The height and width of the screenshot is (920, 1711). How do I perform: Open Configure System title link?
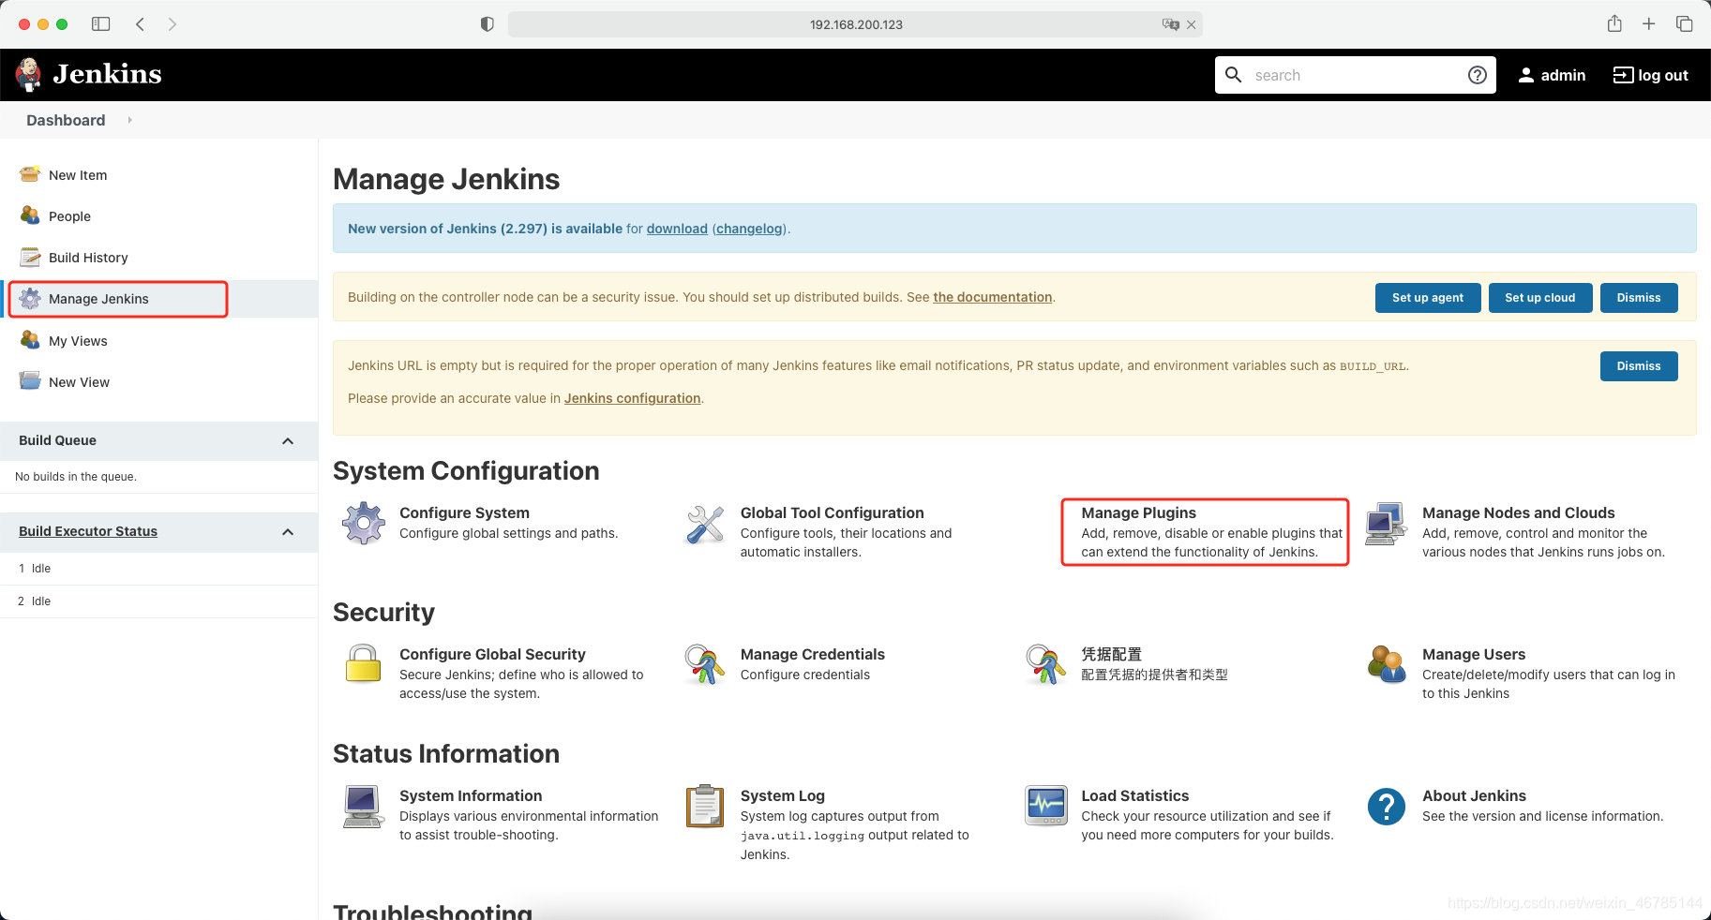pos(464,512)
